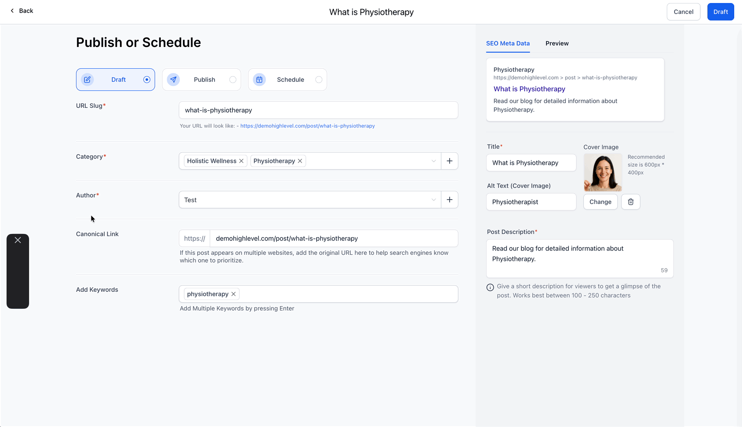This screenshot has height=427, width=742.
Task: Add a new category with plus icon
Action: [450, 161]
